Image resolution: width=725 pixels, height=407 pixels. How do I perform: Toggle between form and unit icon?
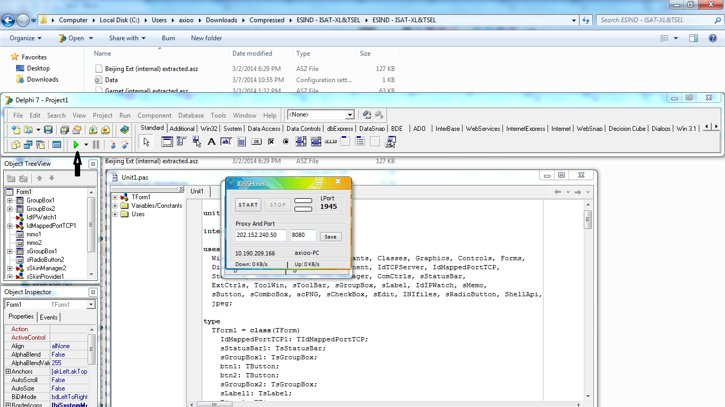(40, 144)
